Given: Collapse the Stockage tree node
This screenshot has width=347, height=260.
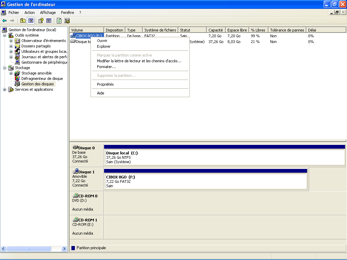Looking at the screenshot, I should coord(4,68).
